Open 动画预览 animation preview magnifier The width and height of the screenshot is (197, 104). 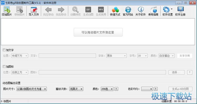(75, 10)
